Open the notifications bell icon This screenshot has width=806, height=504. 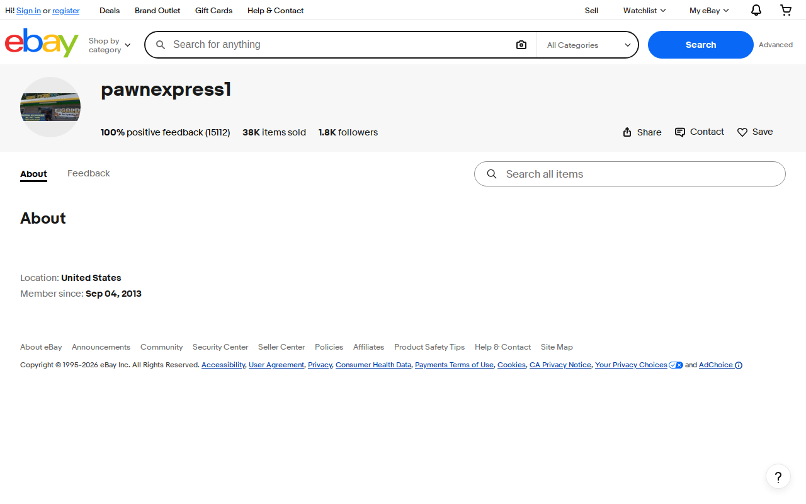(756, 10)
